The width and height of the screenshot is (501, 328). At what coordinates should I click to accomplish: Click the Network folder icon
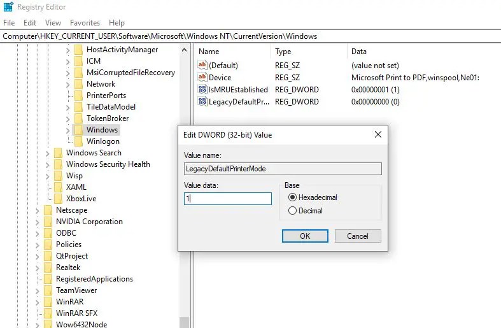pos(78,84)
